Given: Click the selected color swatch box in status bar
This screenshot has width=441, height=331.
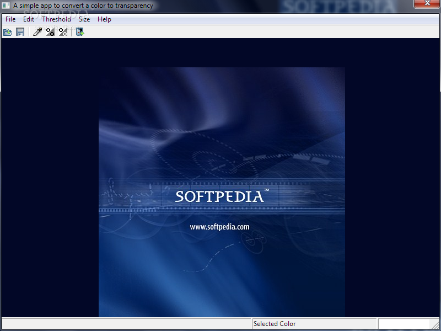Looking at the screenshot, I should tap(404, 324).
